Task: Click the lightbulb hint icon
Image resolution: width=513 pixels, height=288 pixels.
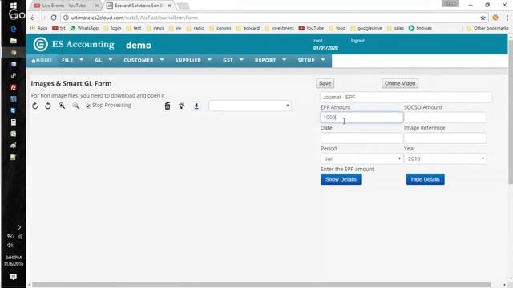Action: click(181, 106)
